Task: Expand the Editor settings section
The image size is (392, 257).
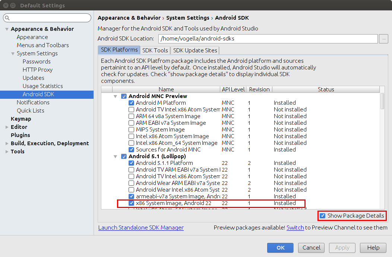Action: tap(7, 127)
